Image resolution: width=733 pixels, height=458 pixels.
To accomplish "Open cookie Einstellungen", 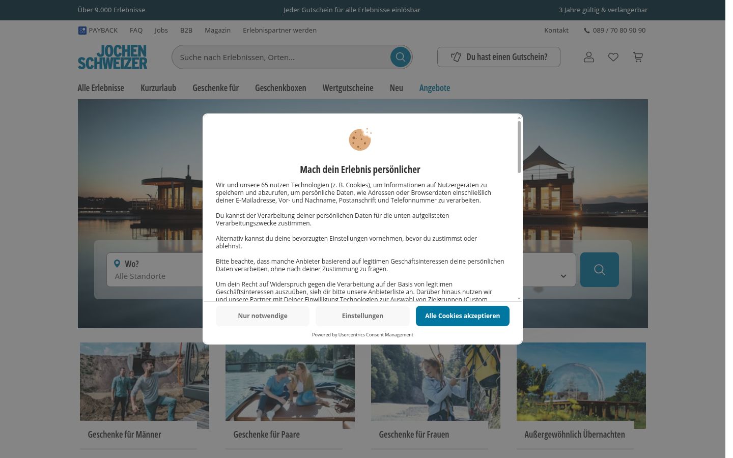I will pos(362,316).
